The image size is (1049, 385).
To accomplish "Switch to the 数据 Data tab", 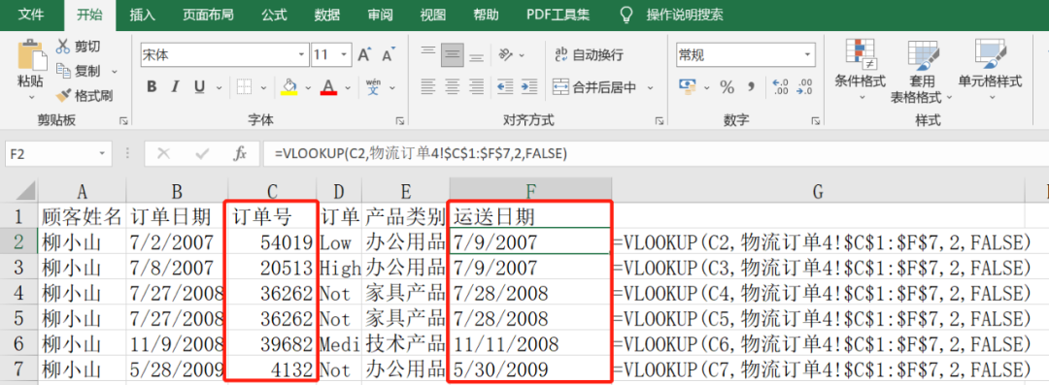I will point(327,15).
